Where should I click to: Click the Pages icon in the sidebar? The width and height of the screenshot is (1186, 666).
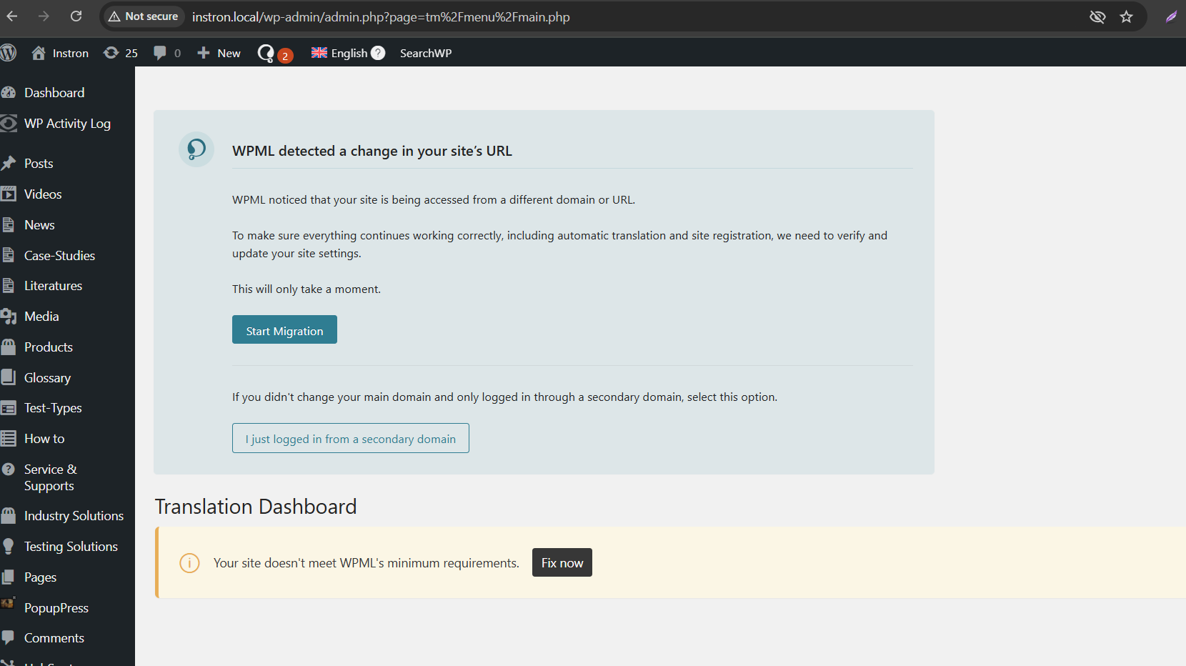[9, 577]
